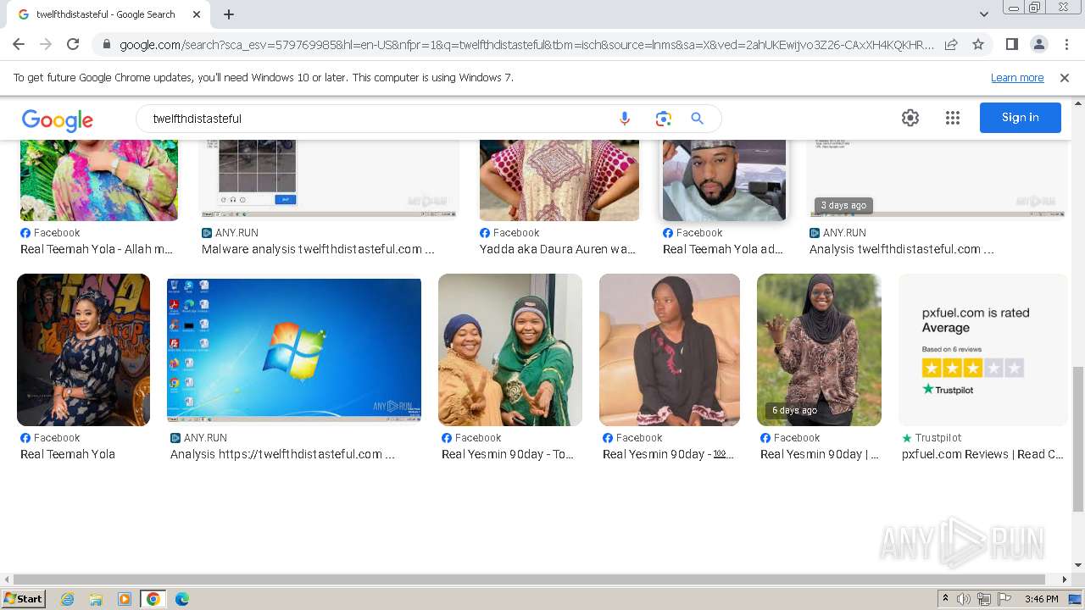Viewport: 1085px width, 610px height.
Task: Open Windows Media Player taskbar icon
Action: [x=125, y=599]
